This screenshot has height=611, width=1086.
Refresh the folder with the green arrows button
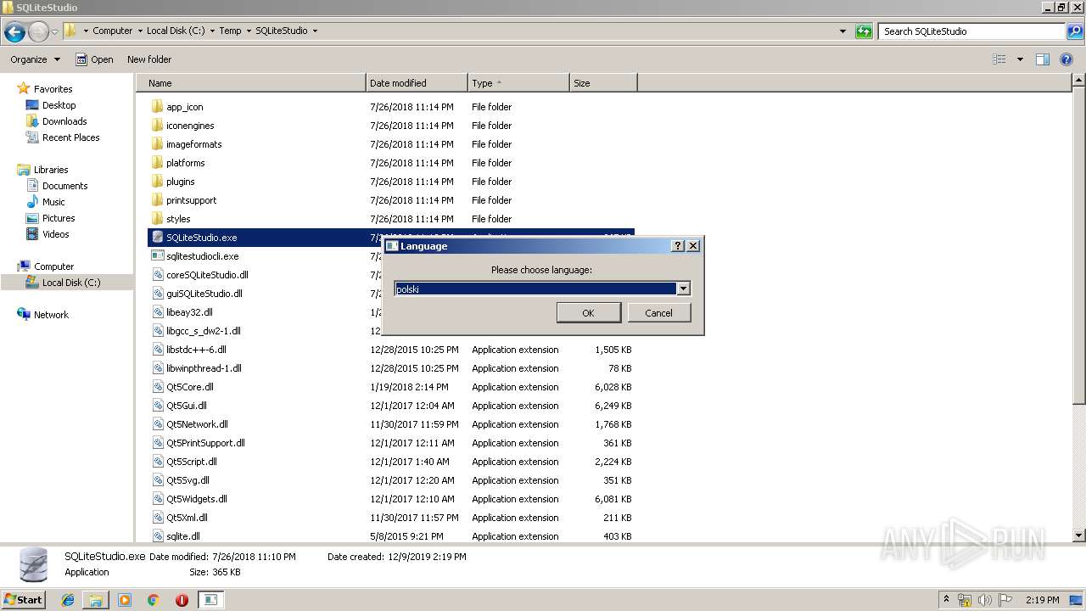[864, 31]
